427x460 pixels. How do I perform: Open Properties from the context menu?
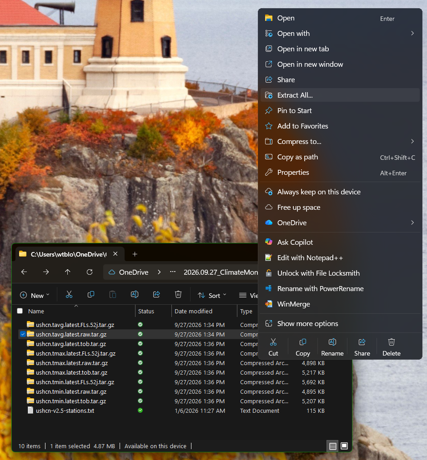pos(340,173)
